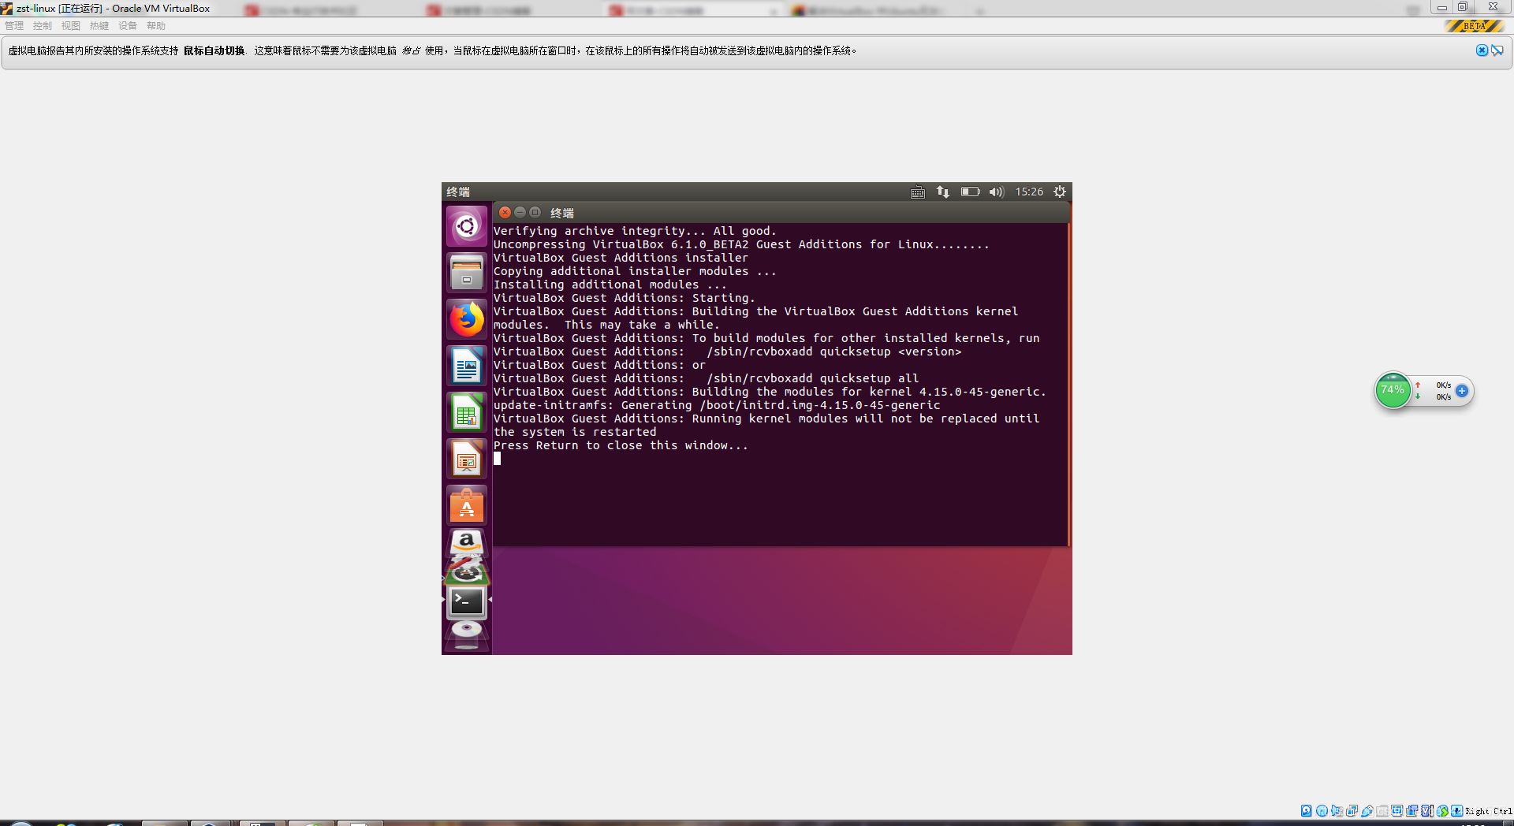The image size is (1514, 826).
Task: Click the hard disk activity status icon
Action: point(1307,811)
